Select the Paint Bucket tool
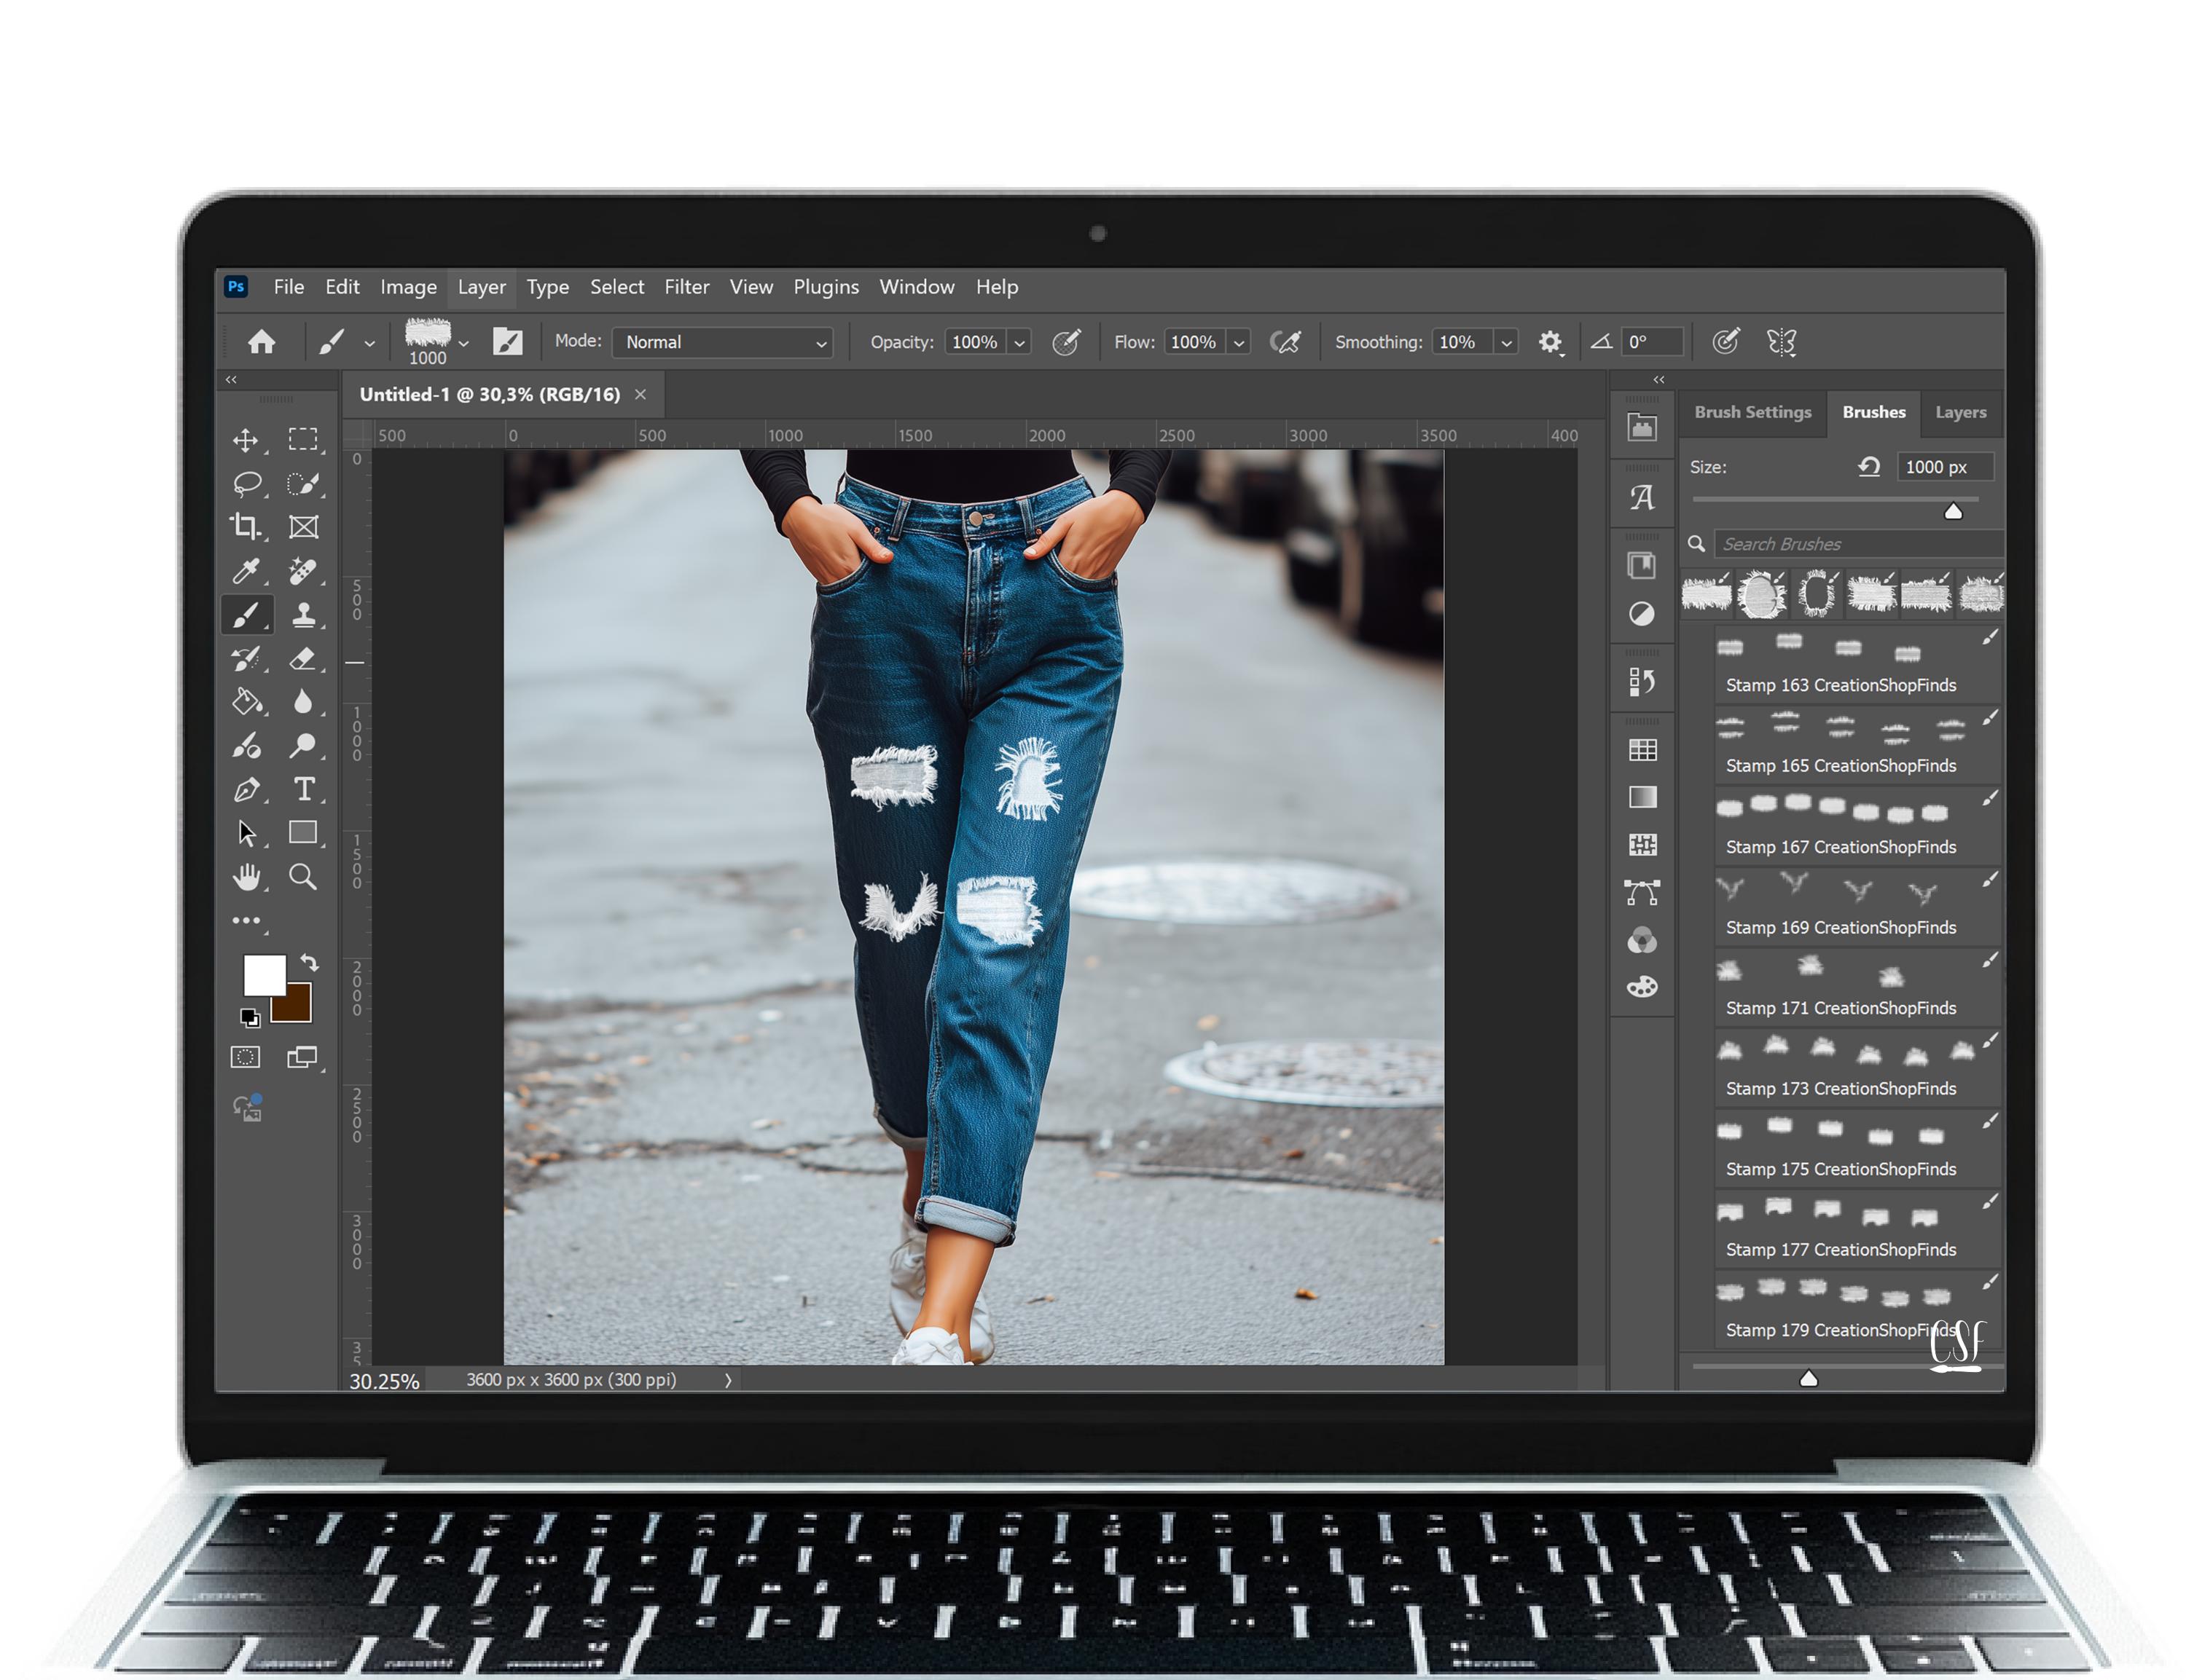The height and width of the screenshot is (1680, 2186). pos(246,702)
